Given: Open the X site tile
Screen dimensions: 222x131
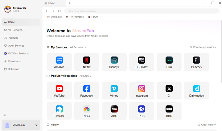Looking at the screenshot, I should 169,91.
